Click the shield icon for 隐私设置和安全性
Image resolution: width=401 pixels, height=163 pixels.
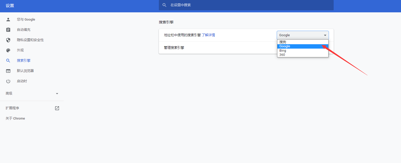[x=8, y=40]
